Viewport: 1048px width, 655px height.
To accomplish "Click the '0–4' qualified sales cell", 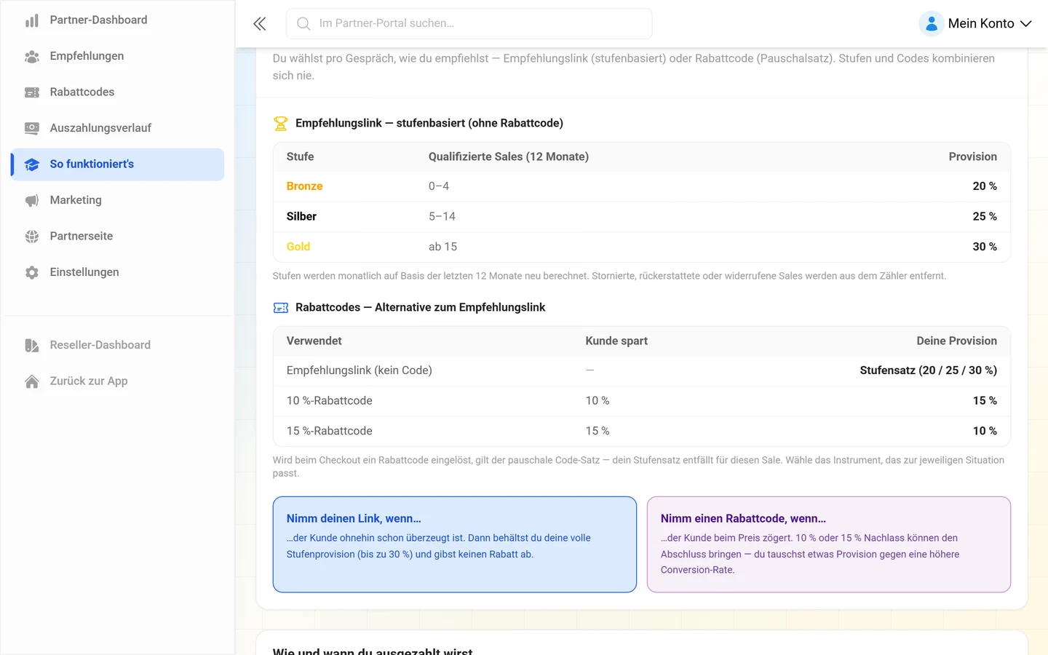I will pos(438,186).
